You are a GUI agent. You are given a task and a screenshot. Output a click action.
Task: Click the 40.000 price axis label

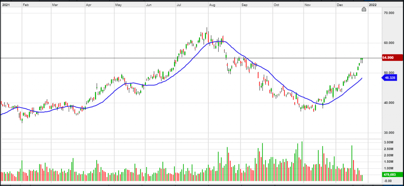coord(389,103)
